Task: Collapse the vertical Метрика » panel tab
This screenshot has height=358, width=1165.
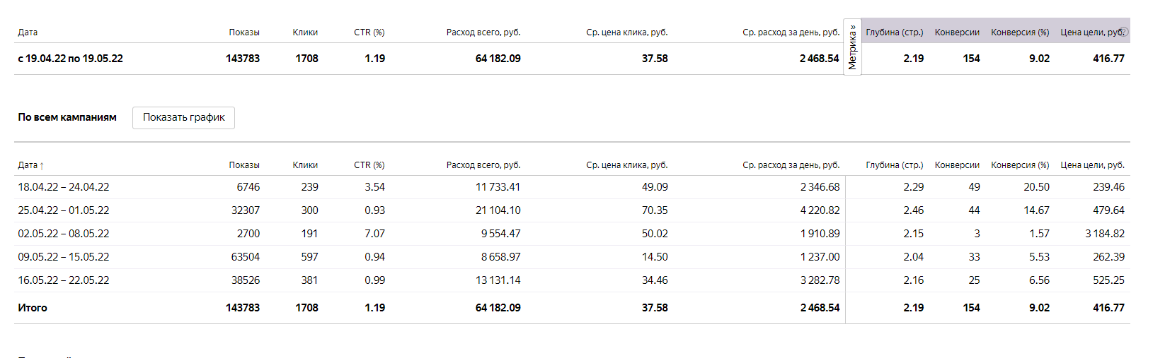Action: pyautogui.click(x=852, y=47)
